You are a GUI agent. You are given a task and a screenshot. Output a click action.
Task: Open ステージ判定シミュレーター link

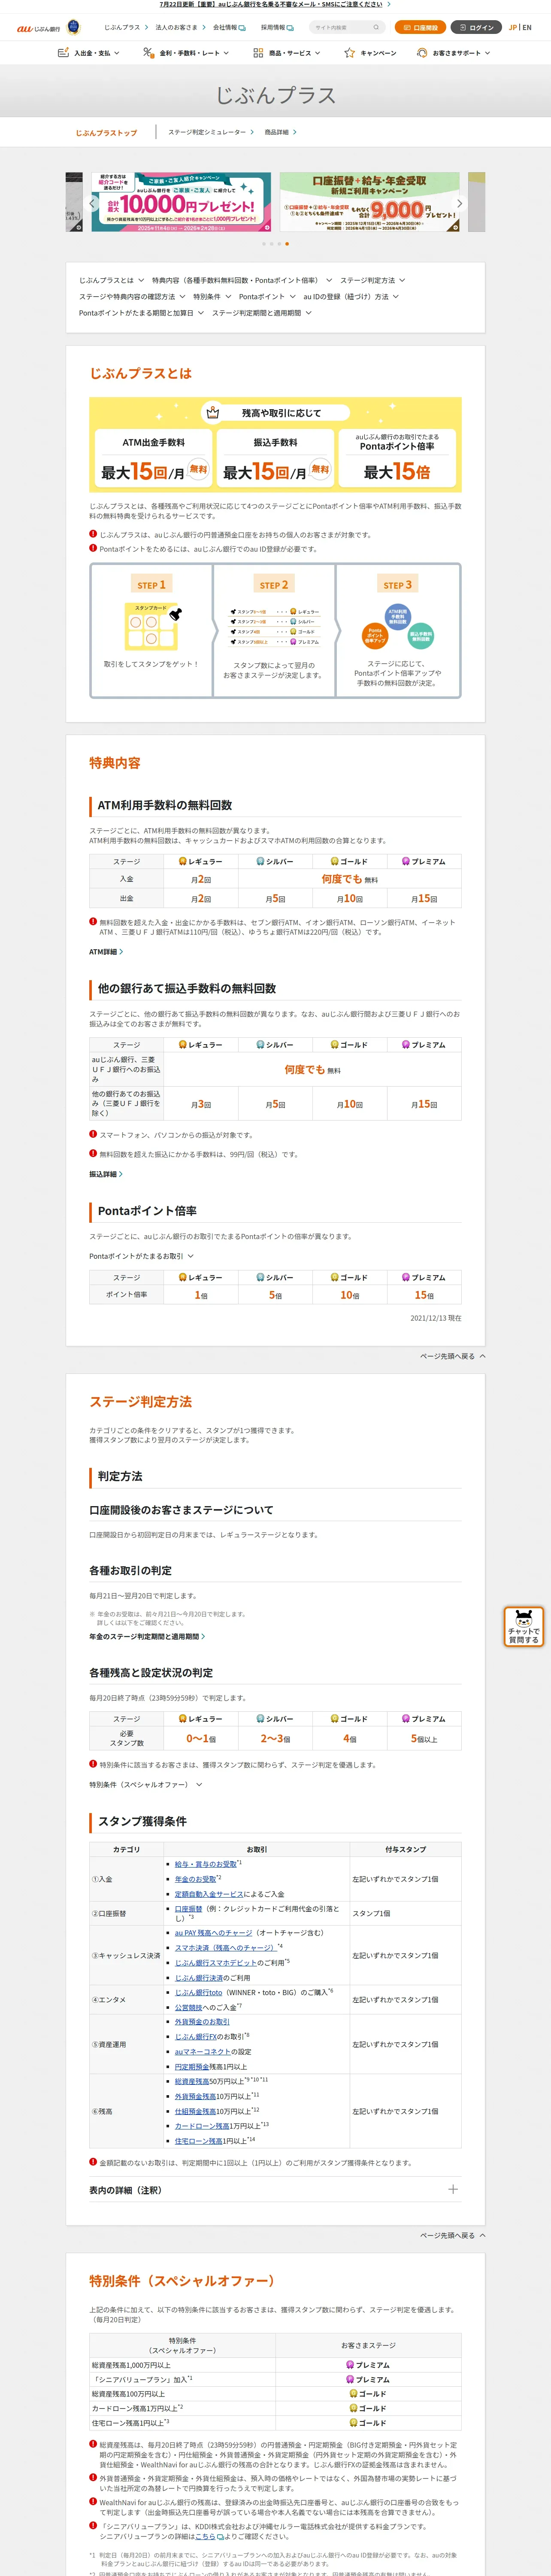click(211, 132)
